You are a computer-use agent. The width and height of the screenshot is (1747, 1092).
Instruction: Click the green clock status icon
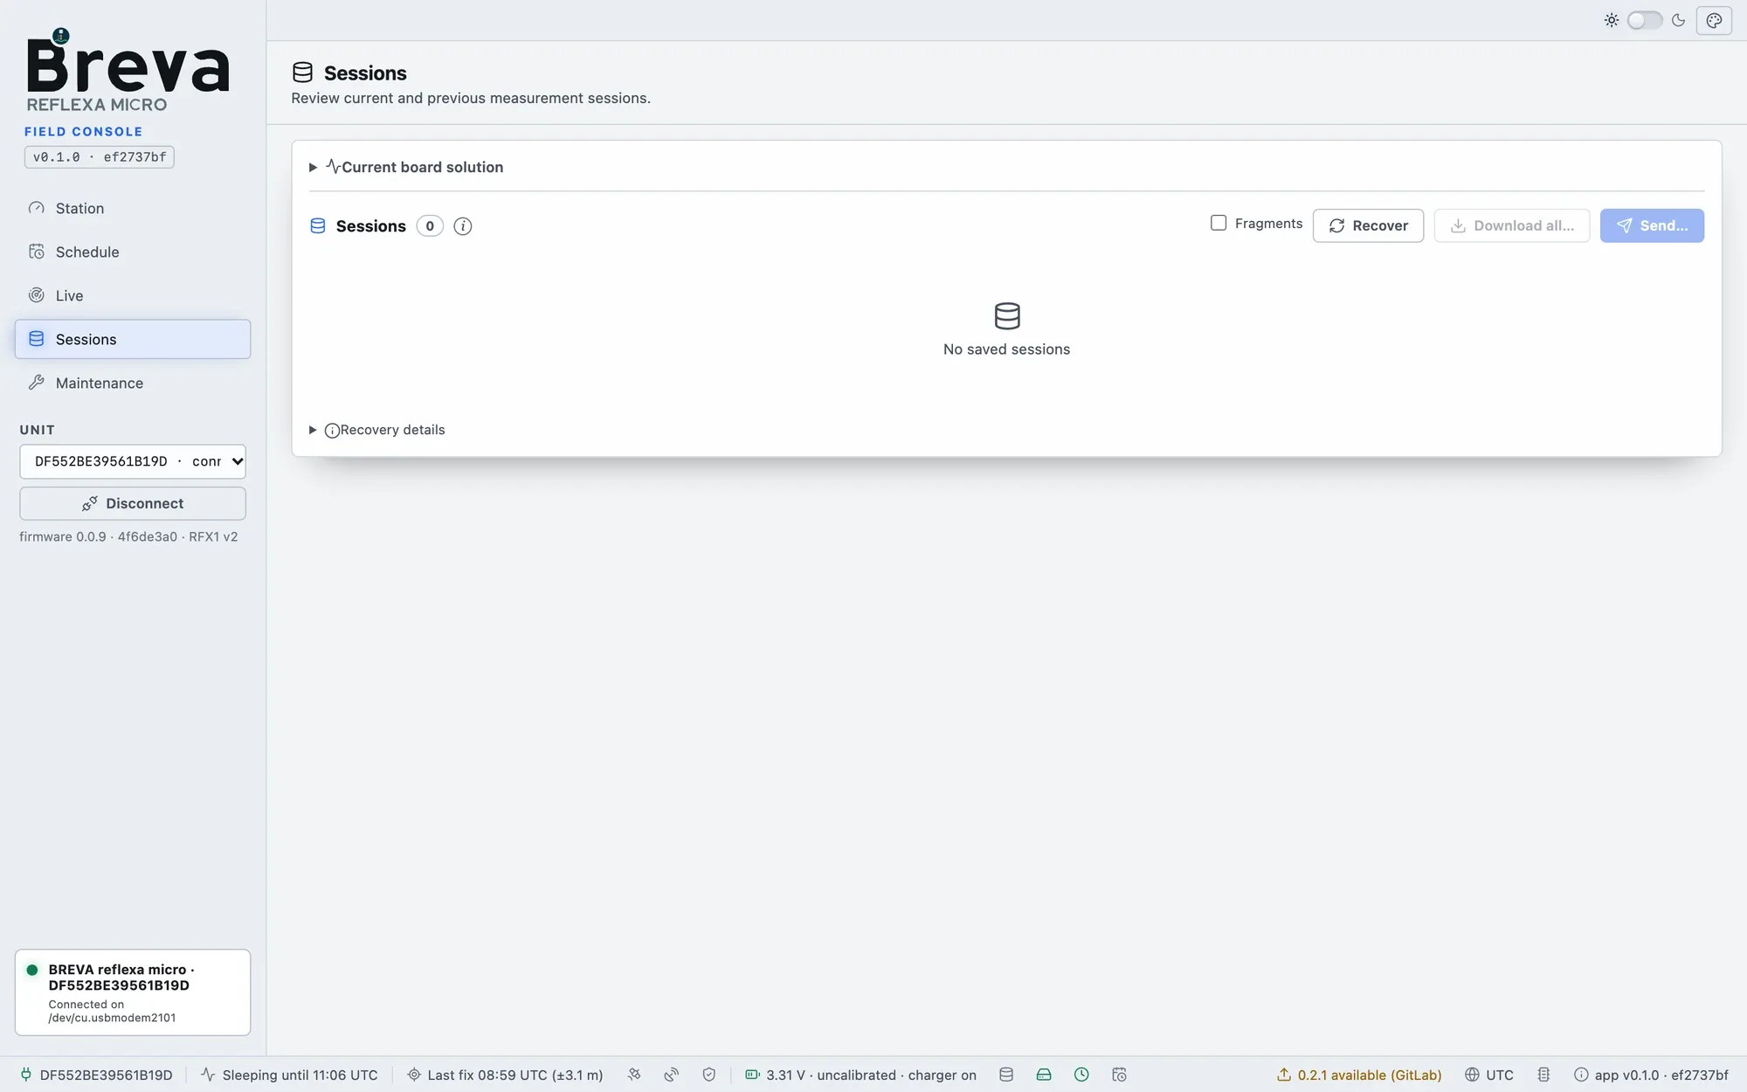tap(1081, 1075)
